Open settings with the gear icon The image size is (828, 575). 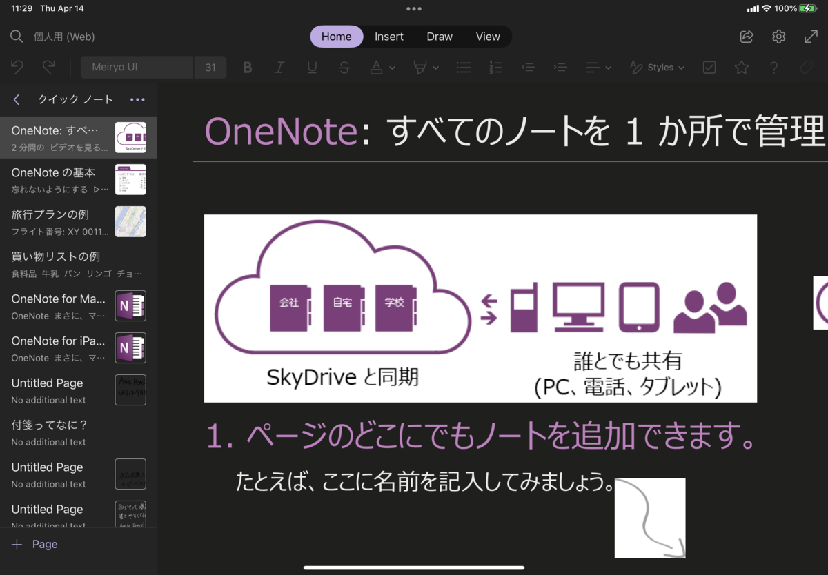point(779,37)
